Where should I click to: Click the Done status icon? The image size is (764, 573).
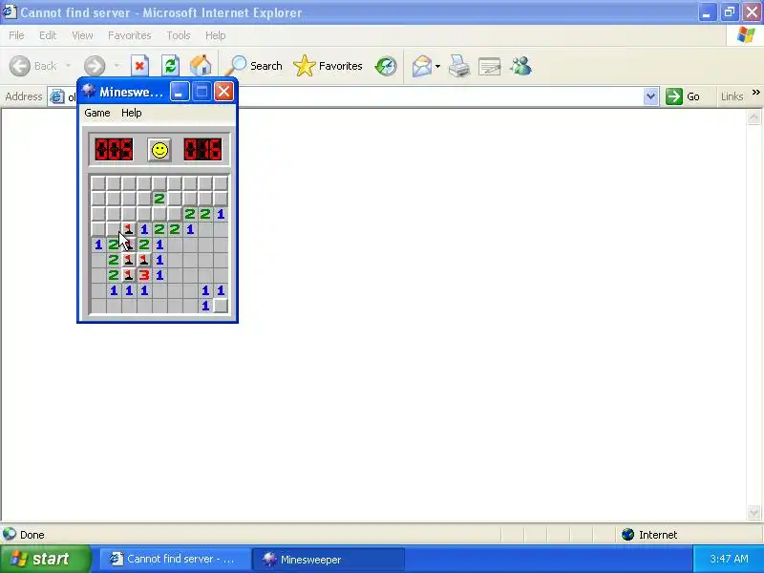point(10,535)
